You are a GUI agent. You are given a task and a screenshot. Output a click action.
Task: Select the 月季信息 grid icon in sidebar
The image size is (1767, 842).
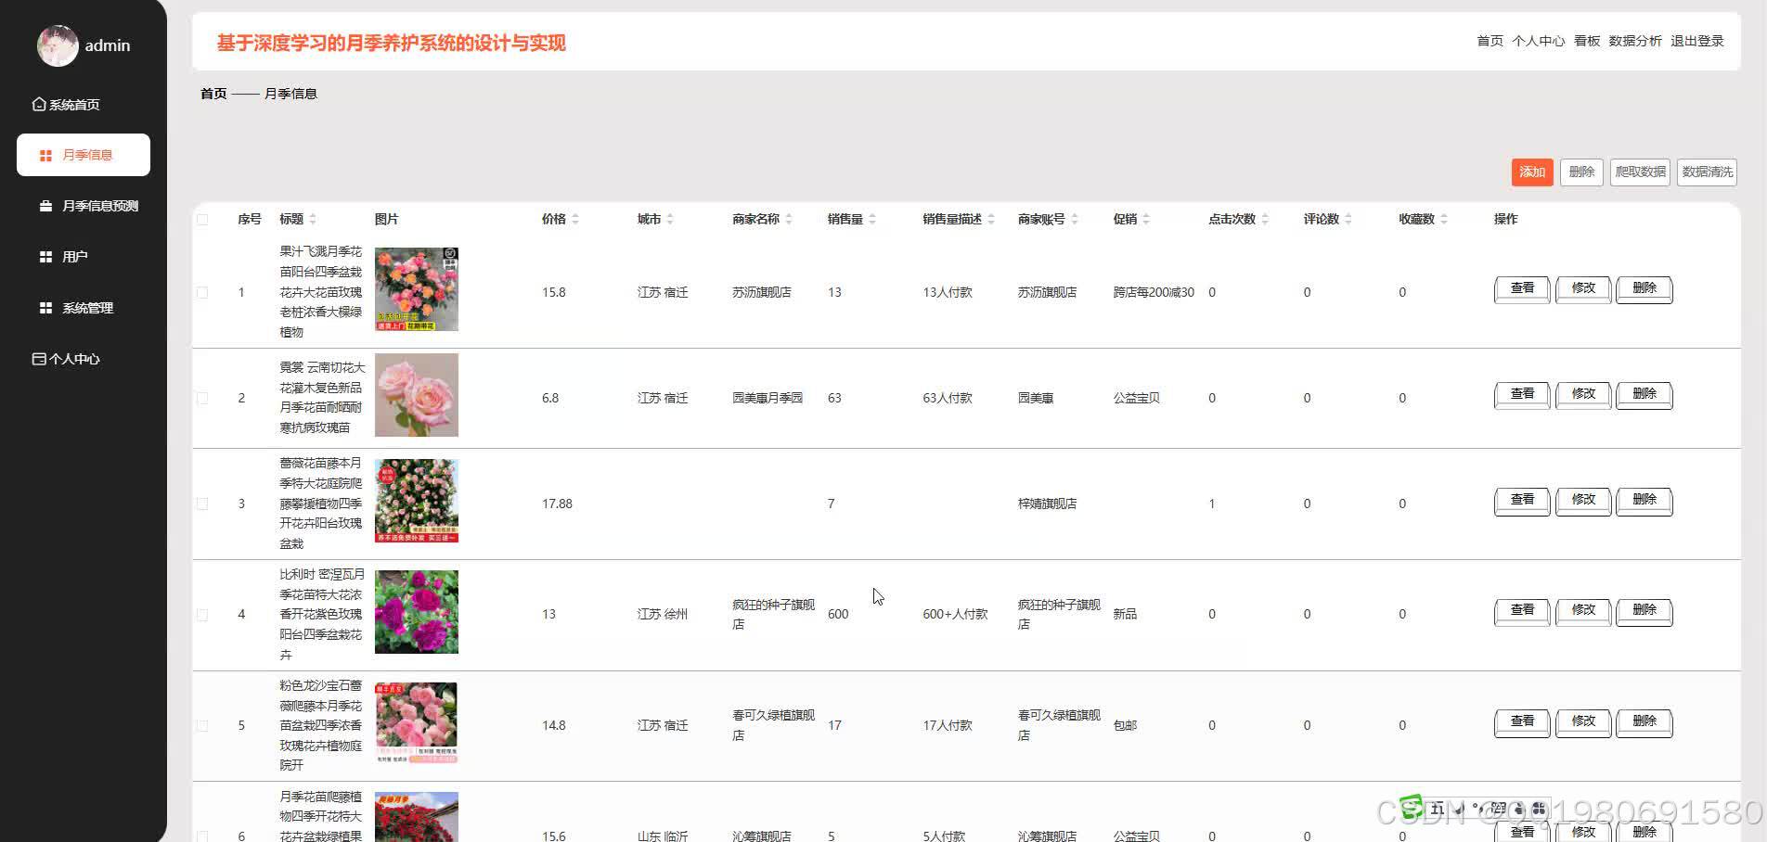point(45,154)
